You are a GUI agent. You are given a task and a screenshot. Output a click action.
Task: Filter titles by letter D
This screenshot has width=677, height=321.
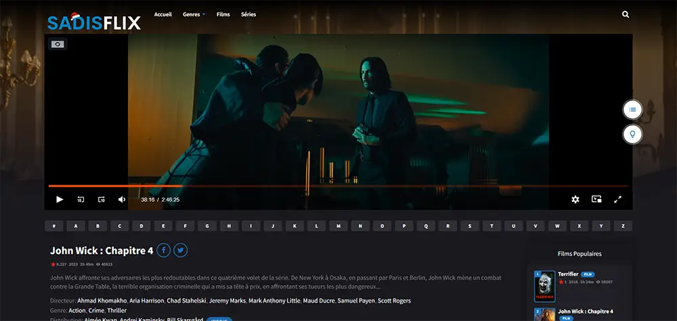(141, 226)
